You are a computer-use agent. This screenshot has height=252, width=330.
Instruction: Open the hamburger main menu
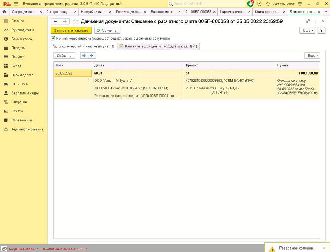pyautogui.click(x=16, y=4)
